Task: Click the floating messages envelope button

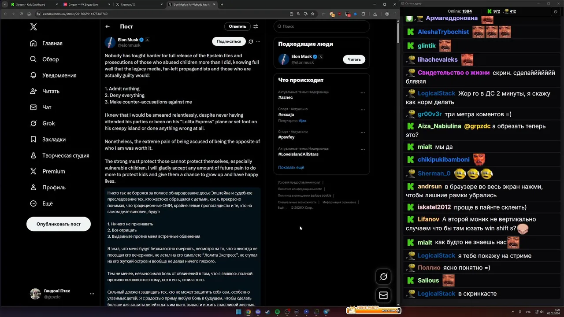Action: [x=383, y=295]
